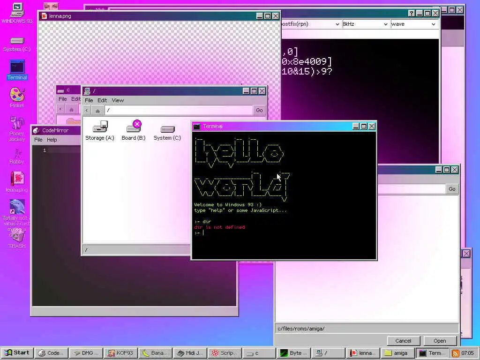Open the Poney Jockey desktop icon

pos(17,128)
